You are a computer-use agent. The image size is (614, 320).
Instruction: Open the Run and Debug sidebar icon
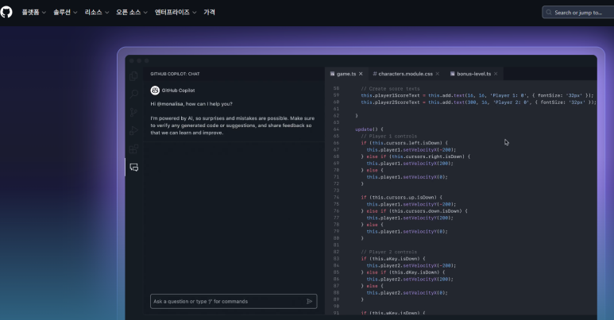(x=133, y=130)
